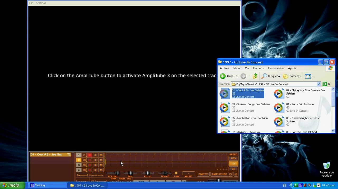Set speed trainer to 1/2x

233,158
